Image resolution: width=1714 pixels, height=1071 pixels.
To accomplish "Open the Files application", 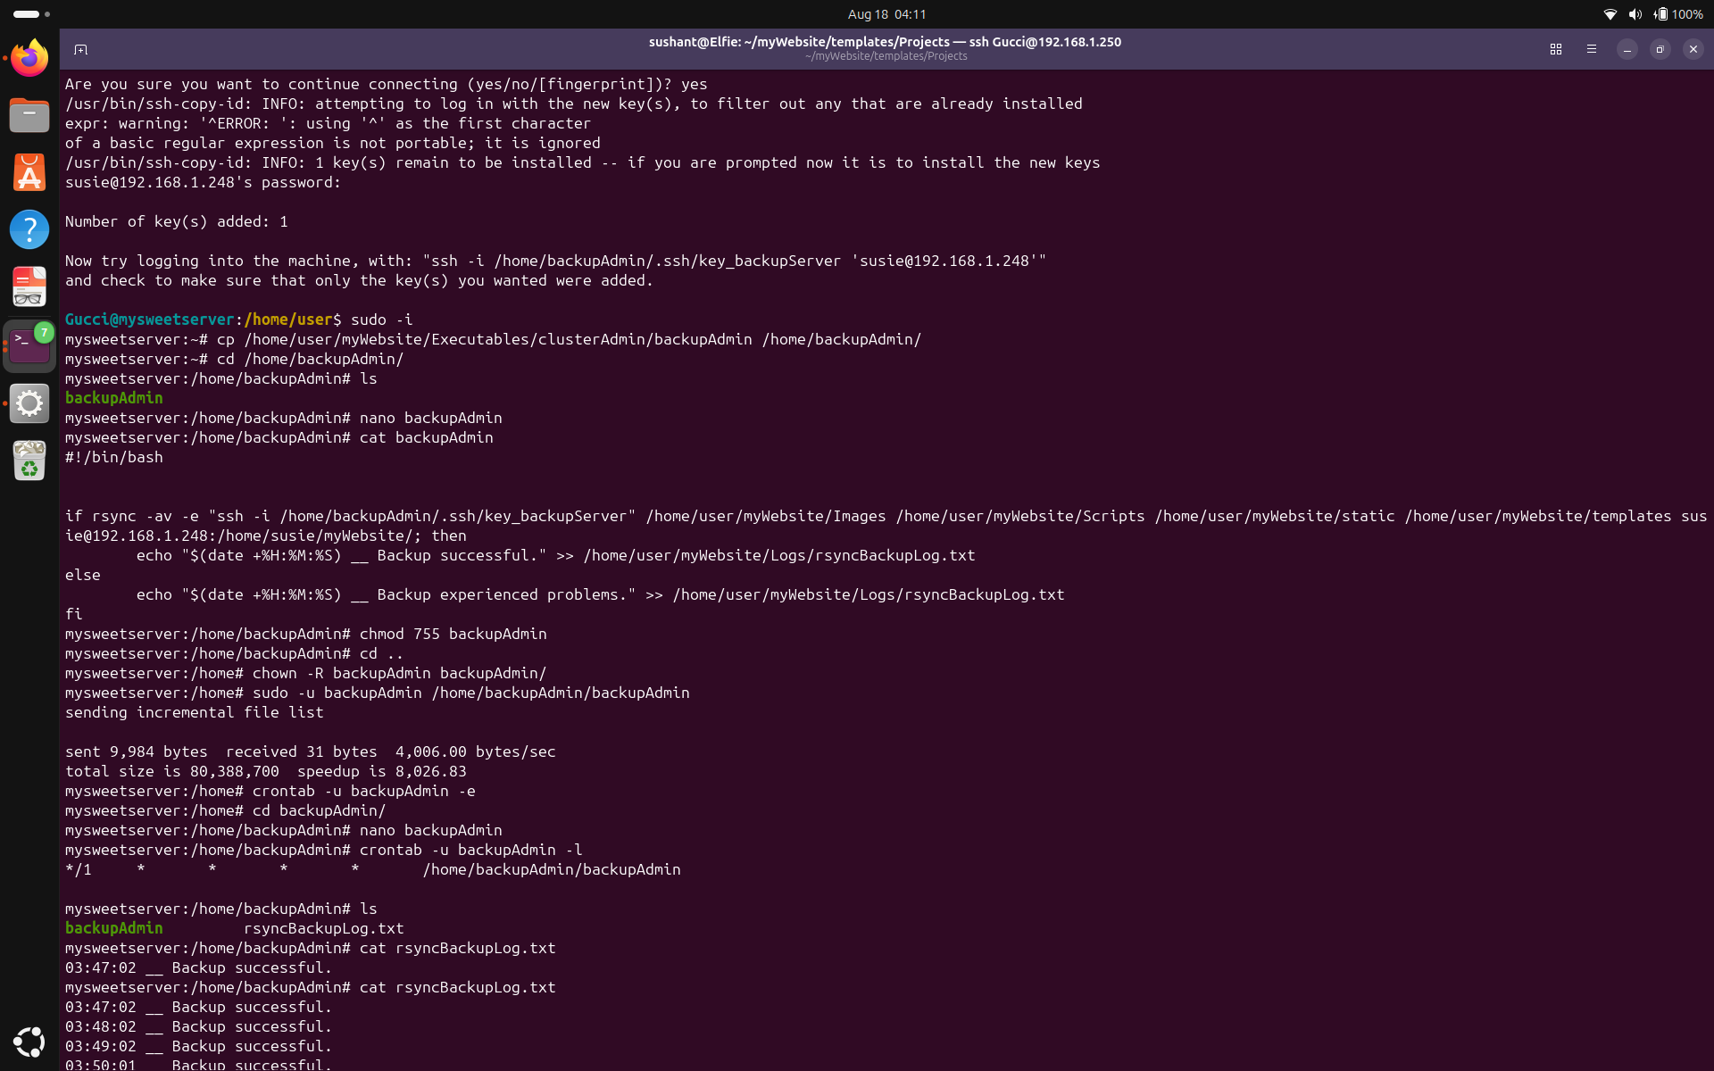I will (x=29, y=115).
